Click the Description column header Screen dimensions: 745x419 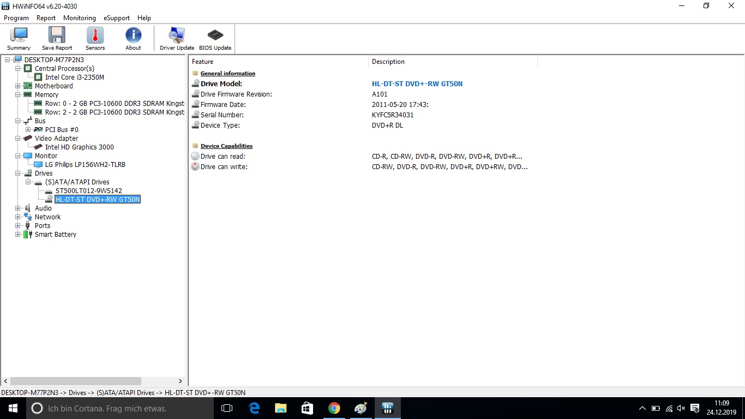tap(453, 62)
